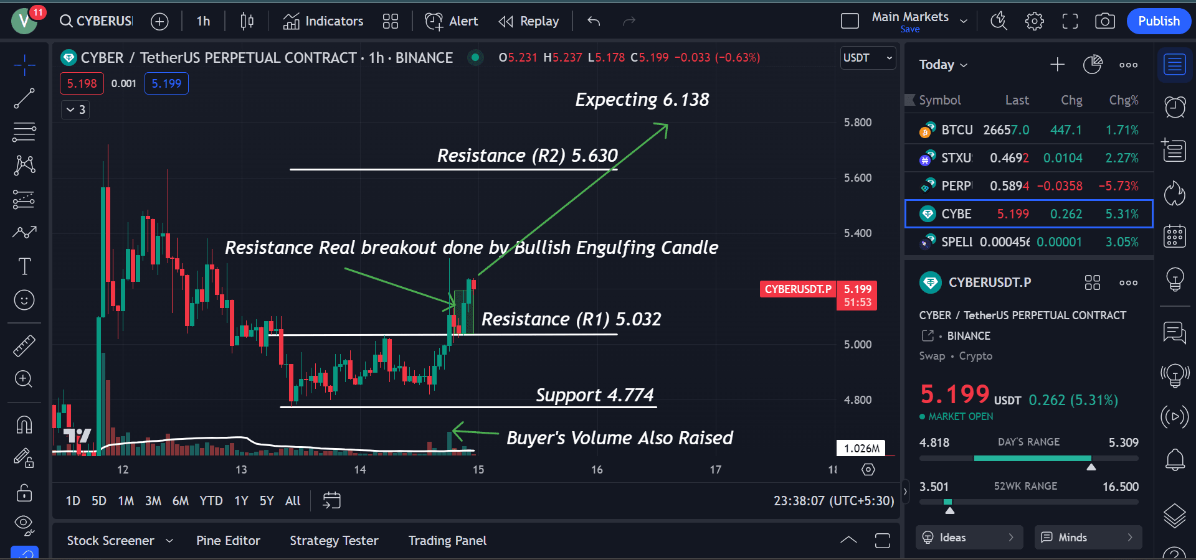Viewport: 1196px width, 560px height.
Task: Hide all drawings with eye icon
Action: 24,525
